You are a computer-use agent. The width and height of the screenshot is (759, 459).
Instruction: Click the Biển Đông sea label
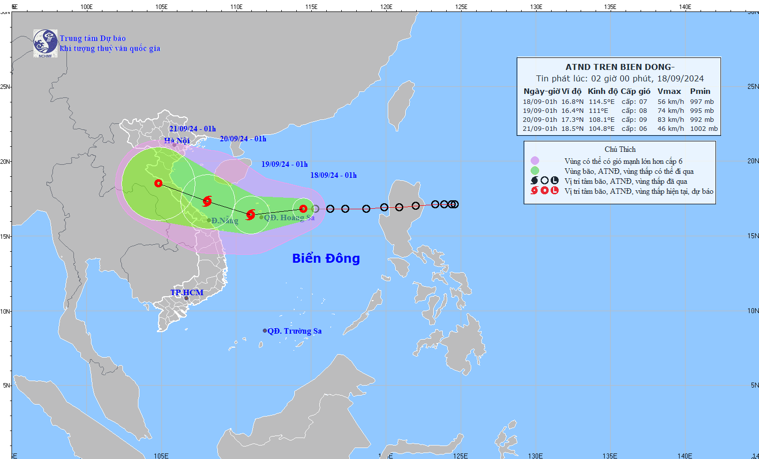(x=326, y=258)
